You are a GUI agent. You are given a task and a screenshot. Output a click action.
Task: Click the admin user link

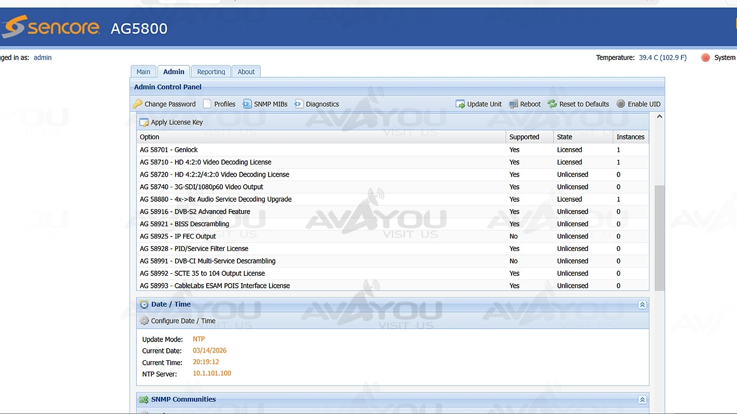(42, 57)
